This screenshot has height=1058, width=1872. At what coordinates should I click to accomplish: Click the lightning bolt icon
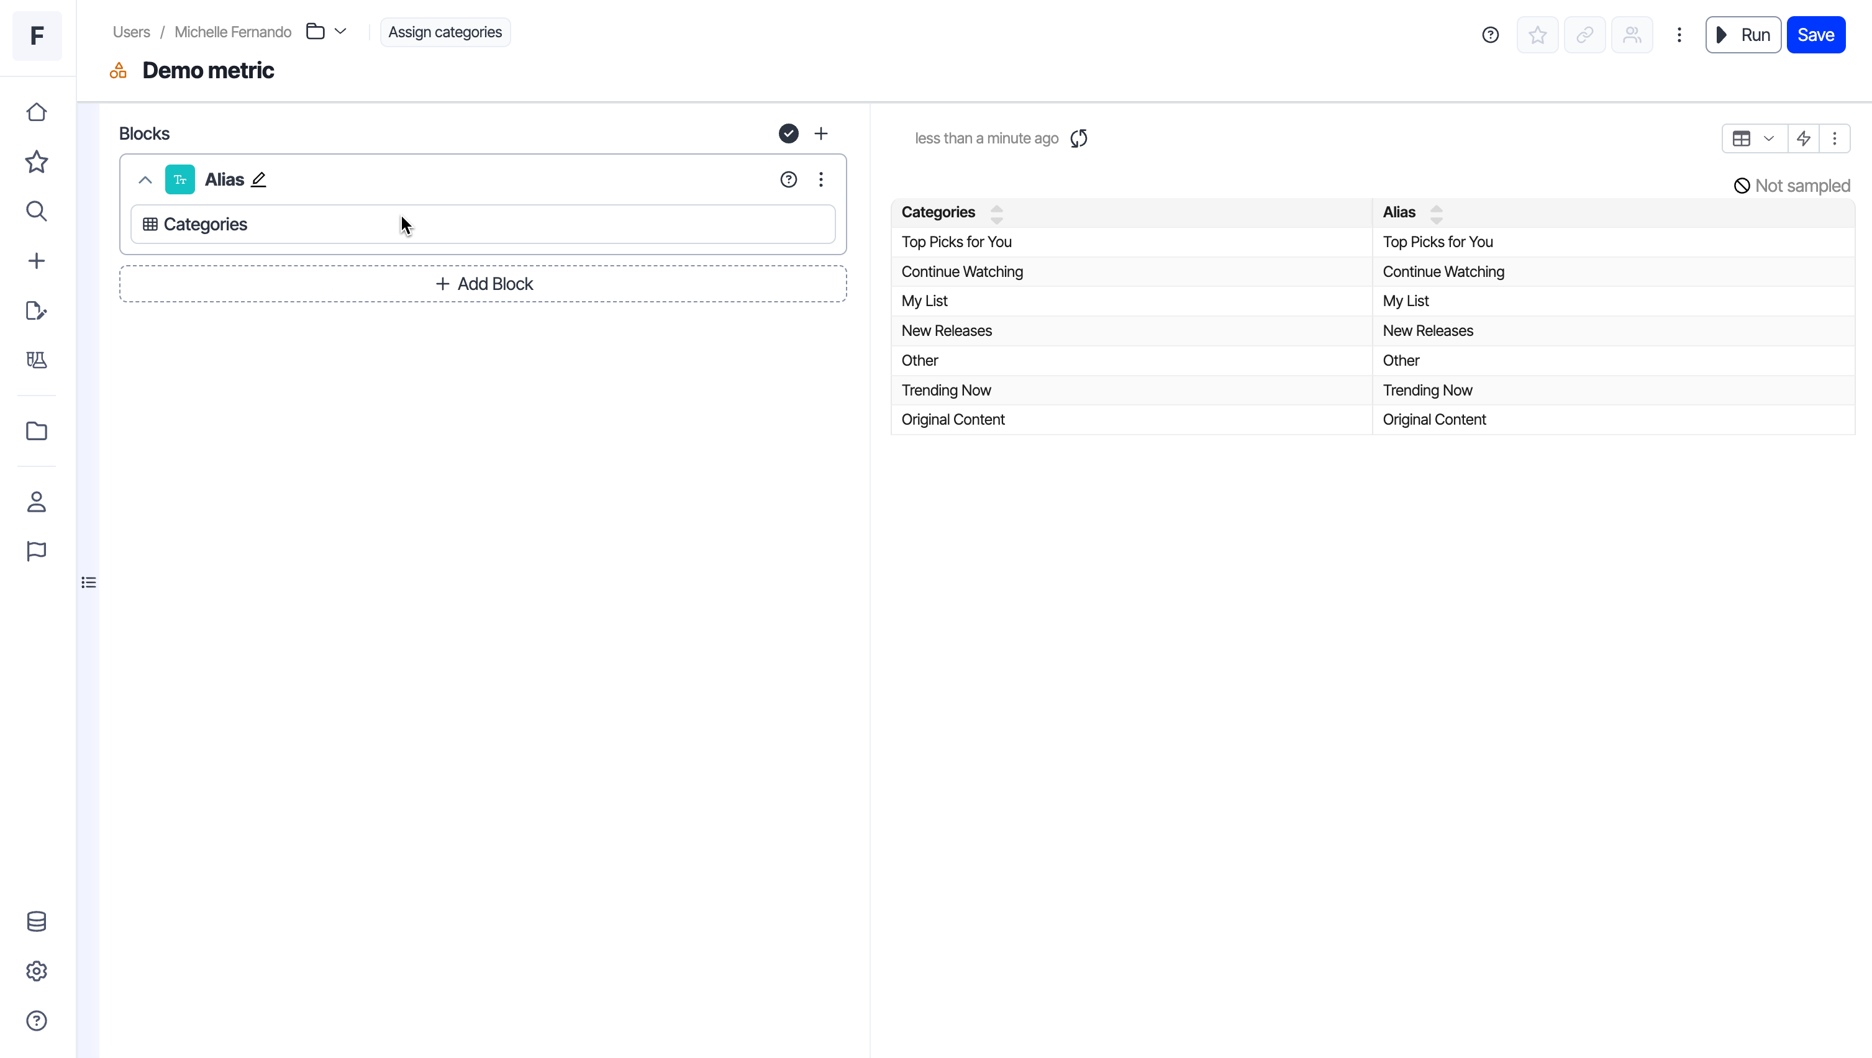1804,138
